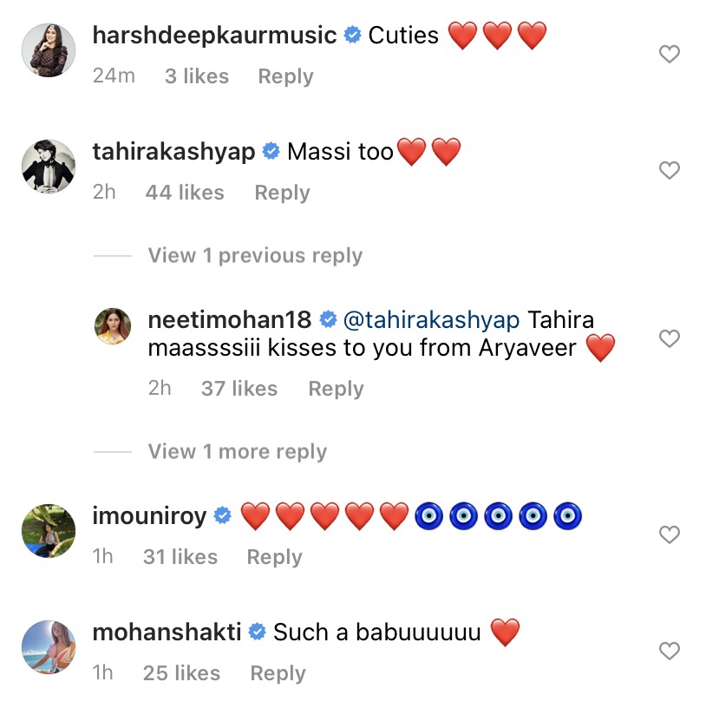Screen dimensions: 706x708
Task: Open harshdeepkaurmusic's profile picture
Action: pyautogui.click(x=48, y=49)
